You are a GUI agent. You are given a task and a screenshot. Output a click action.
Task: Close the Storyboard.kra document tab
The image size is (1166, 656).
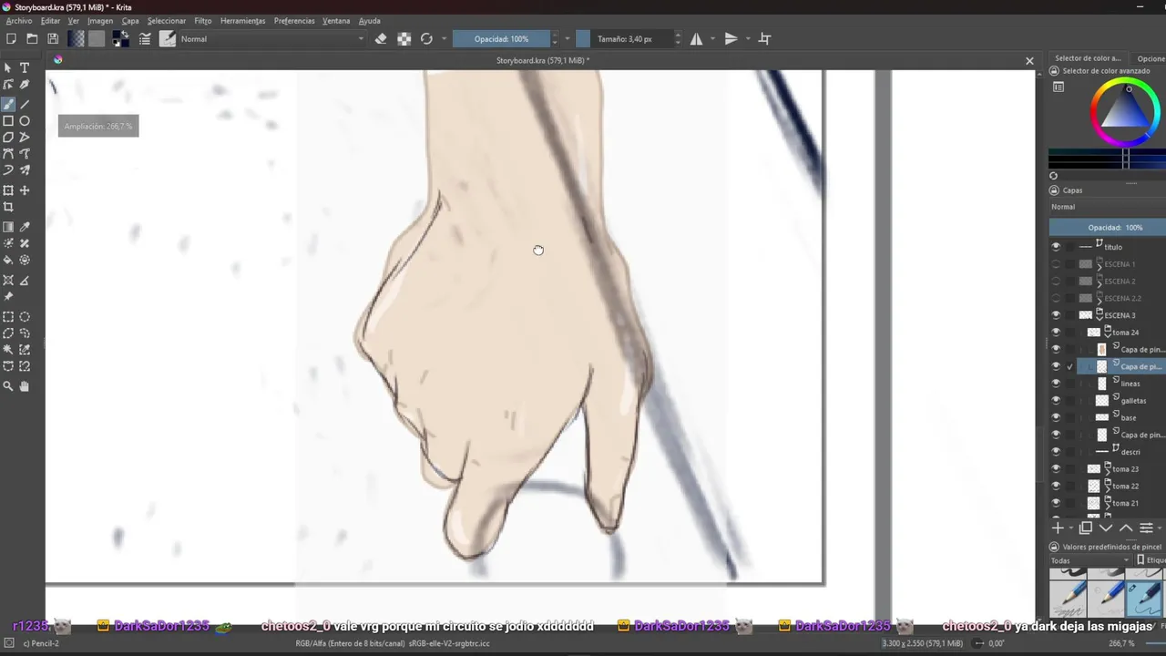(x=1029, y=61)
